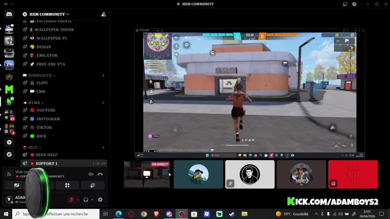Open the 22:01 clock and date
The height and width of the screenshot is (219, 390).
[x=367, y=214]
